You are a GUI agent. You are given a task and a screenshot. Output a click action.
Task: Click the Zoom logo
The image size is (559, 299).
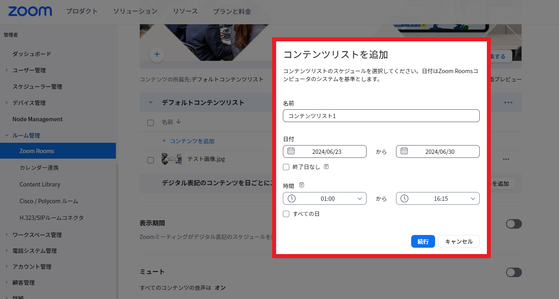coord(30,11)
